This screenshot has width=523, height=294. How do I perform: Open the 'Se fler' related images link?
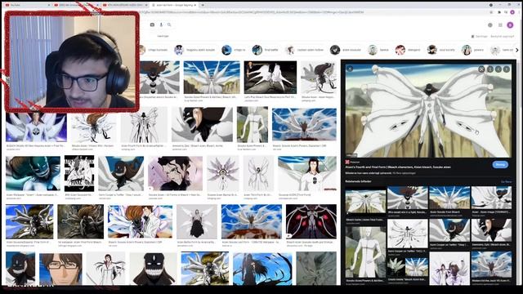[507, 181]
